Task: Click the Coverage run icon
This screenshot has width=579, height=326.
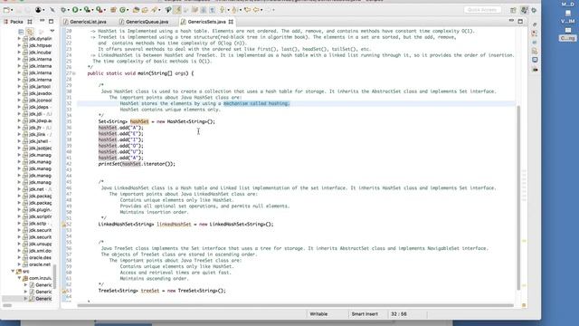Action: click(87, 10)
